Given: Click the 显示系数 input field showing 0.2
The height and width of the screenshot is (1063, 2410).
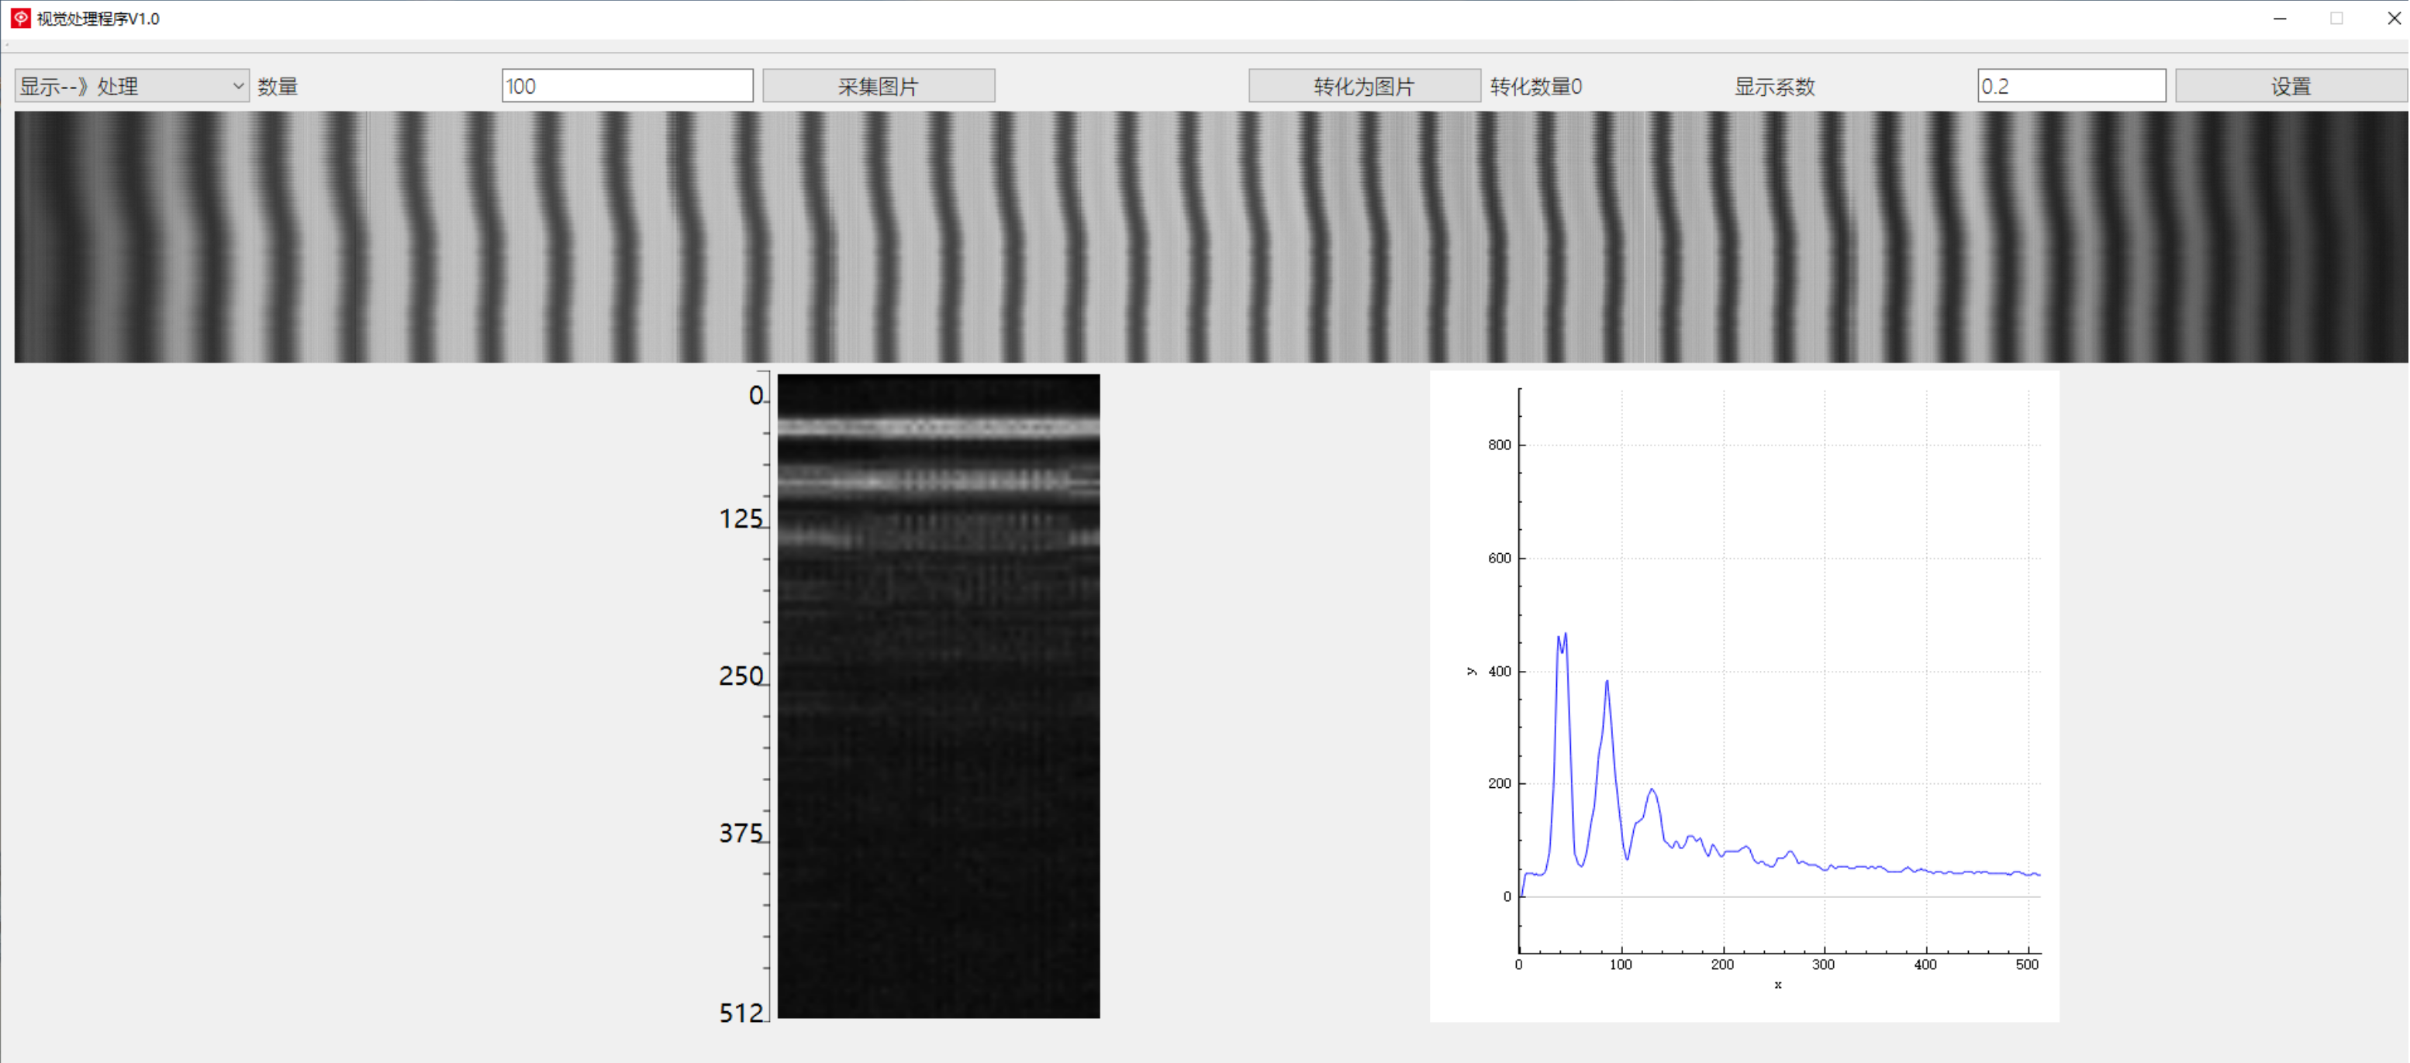Looking at the screenshot, I should click(2070, 86).
